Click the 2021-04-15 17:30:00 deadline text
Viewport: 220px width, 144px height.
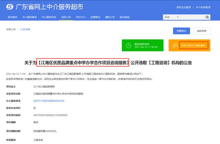tap(146, 47)
